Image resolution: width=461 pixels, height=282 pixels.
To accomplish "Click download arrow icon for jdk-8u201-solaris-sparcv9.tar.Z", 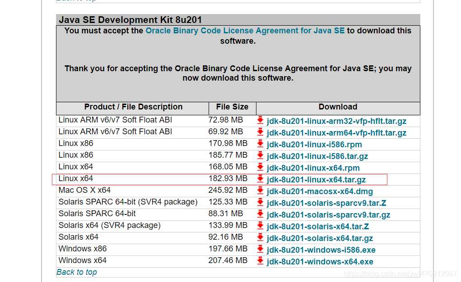I will coord(260,202).
